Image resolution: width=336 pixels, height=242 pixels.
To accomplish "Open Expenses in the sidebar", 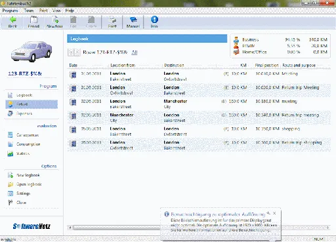I will pyautogui.click(x=31, y=113).
